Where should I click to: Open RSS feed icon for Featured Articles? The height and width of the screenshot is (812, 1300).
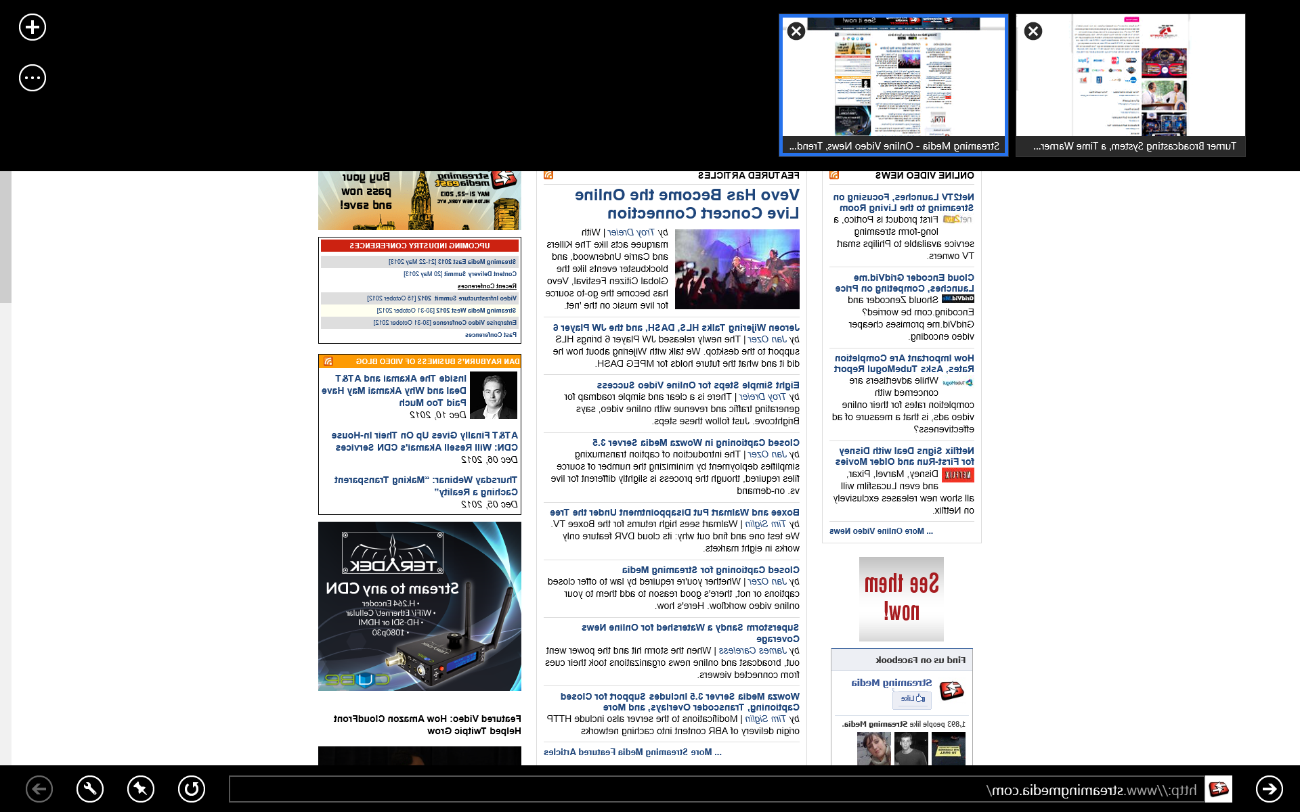(548, 175)
